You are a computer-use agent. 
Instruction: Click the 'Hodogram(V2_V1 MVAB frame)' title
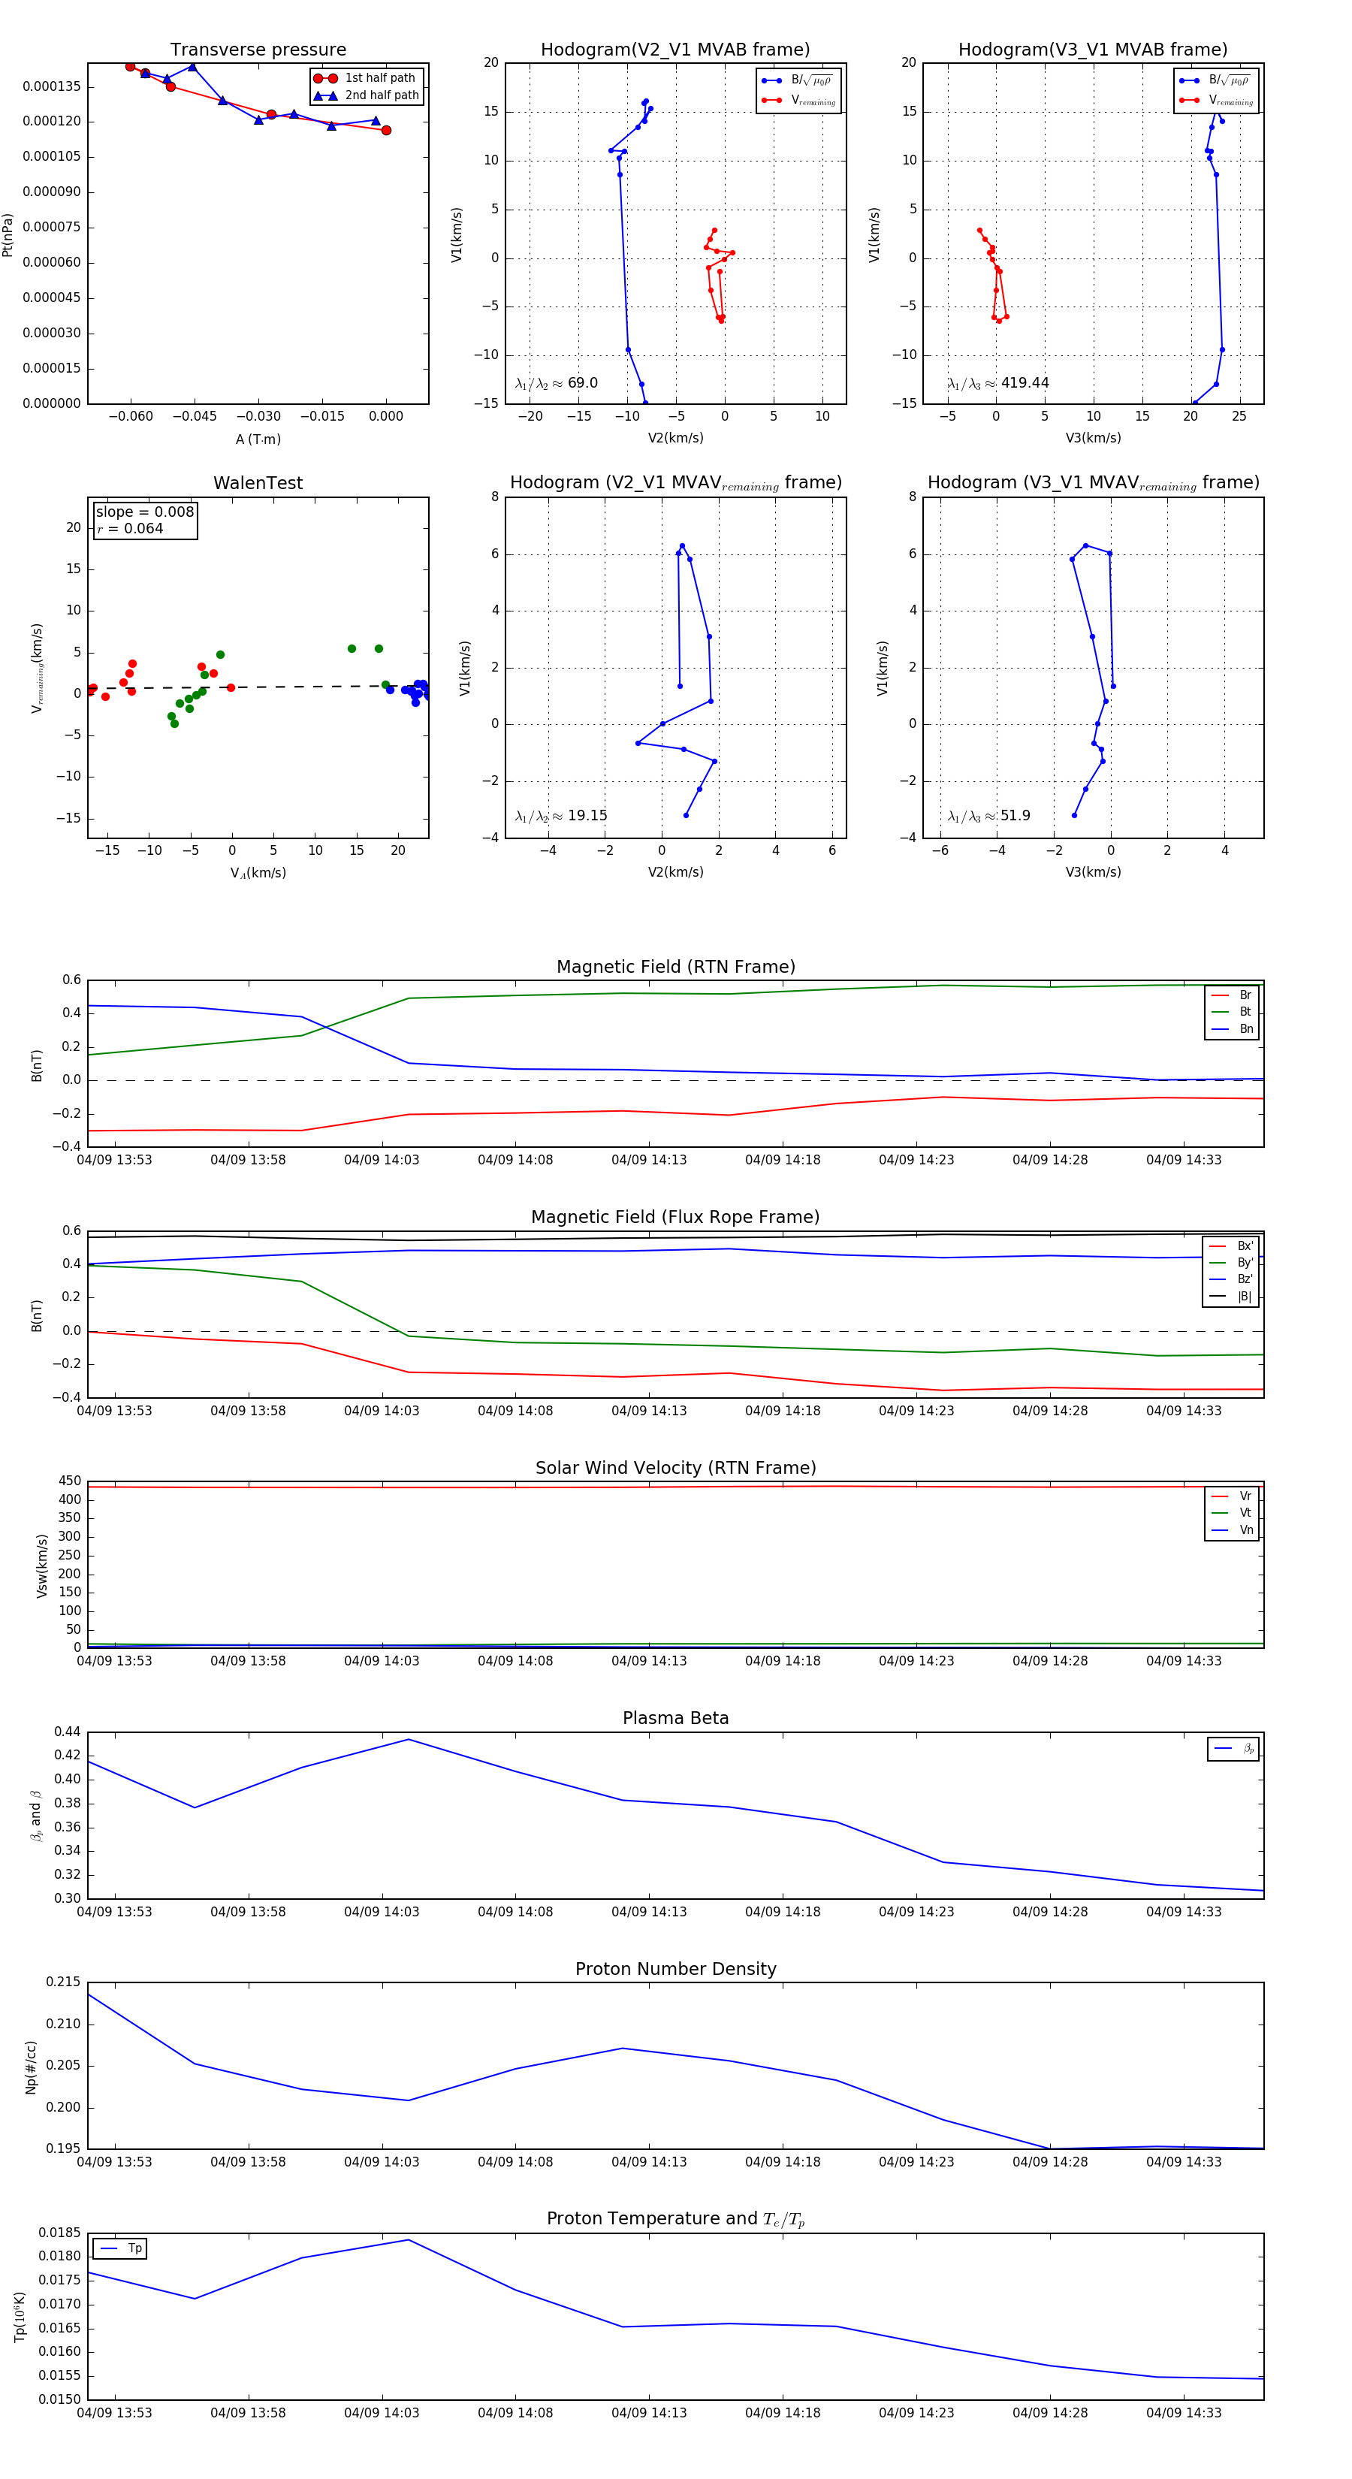coord(675,50)
